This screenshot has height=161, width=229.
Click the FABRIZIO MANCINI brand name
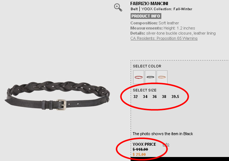(149, 4)
